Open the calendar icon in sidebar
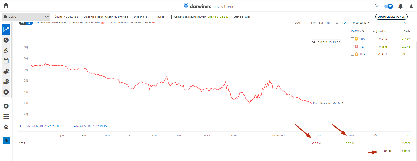 [6, 61]
